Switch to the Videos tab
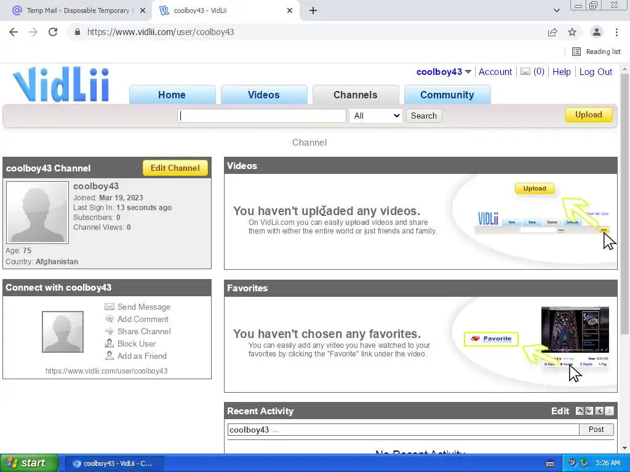 tap(263, 95)
